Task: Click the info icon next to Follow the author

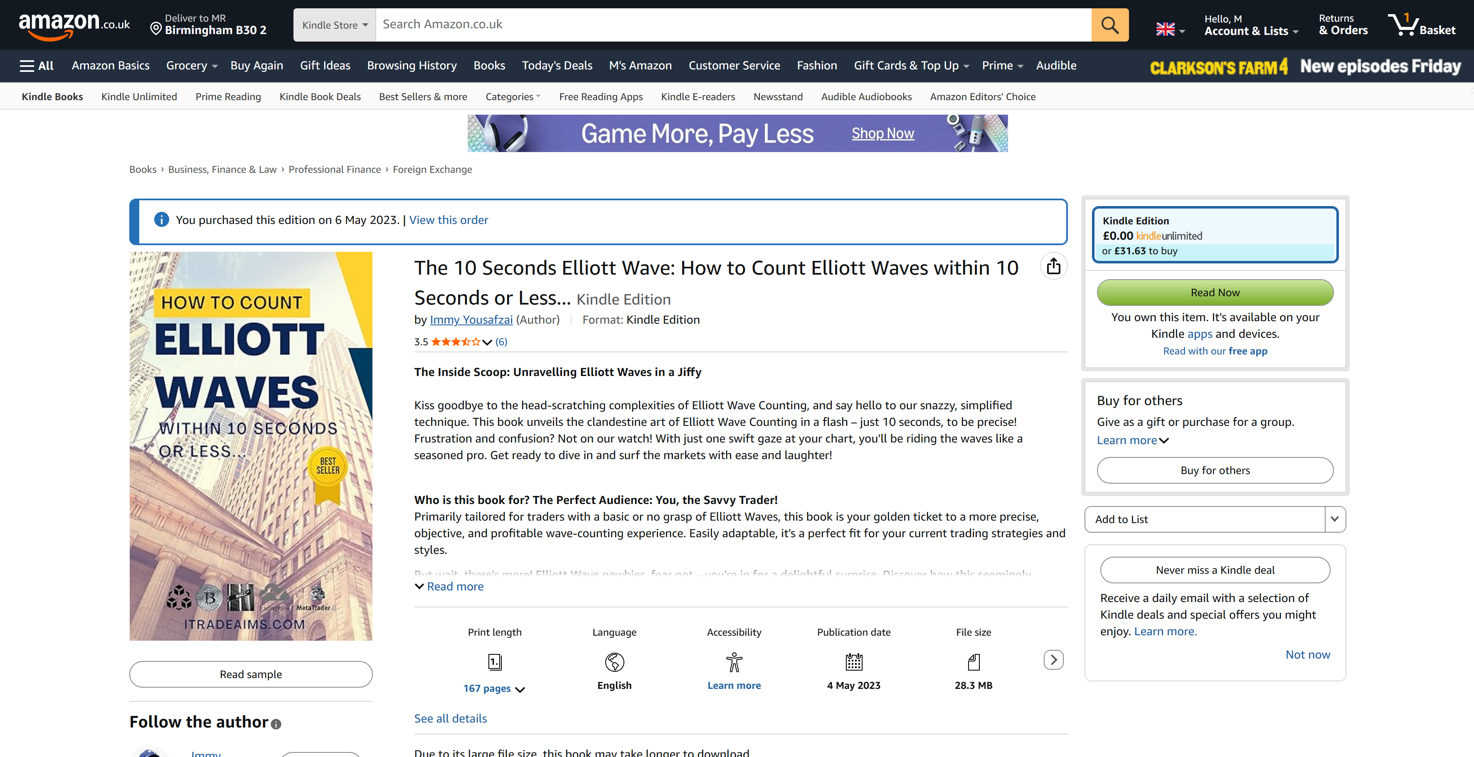Action: tap(276, 724)
